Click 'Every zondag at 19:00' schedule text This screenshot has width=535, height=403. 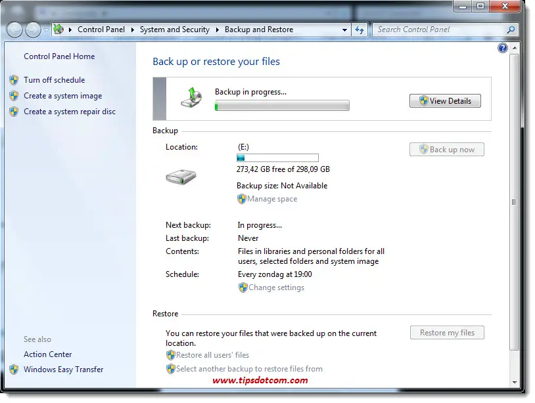[275, 274]
